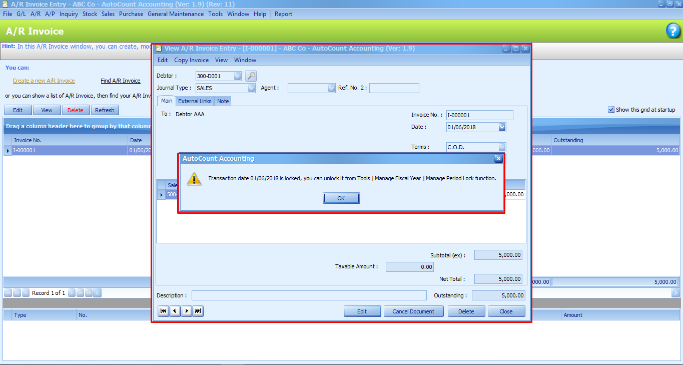Click the Ref. No. 2 input field

point(394,88)
